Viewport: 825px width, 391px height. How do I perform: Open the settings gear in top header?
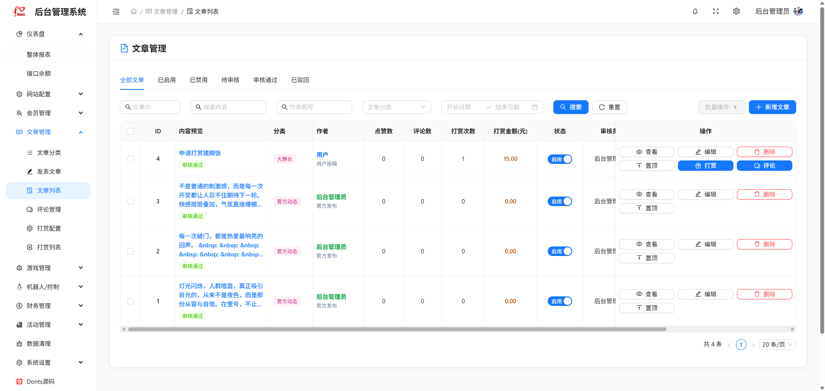pyautogui.click(x=736, y=11)
